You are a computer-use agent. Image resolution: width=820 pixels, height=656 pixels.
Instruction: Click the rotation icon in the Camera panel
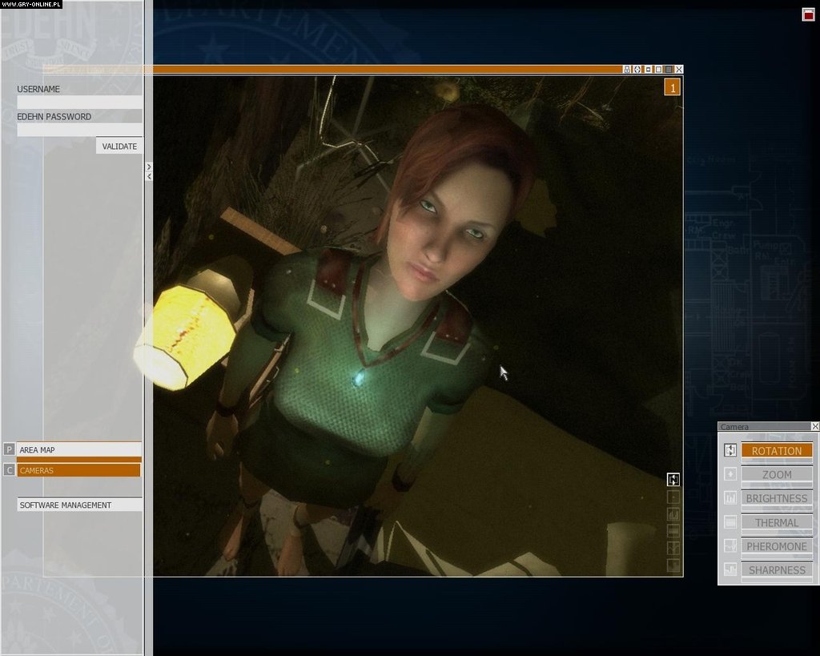[x=730, y=450]
